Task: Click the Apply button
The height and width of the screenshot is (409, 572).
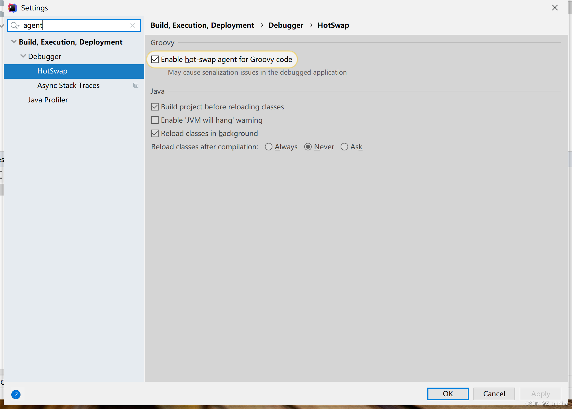Action: (x=541, y=394)
